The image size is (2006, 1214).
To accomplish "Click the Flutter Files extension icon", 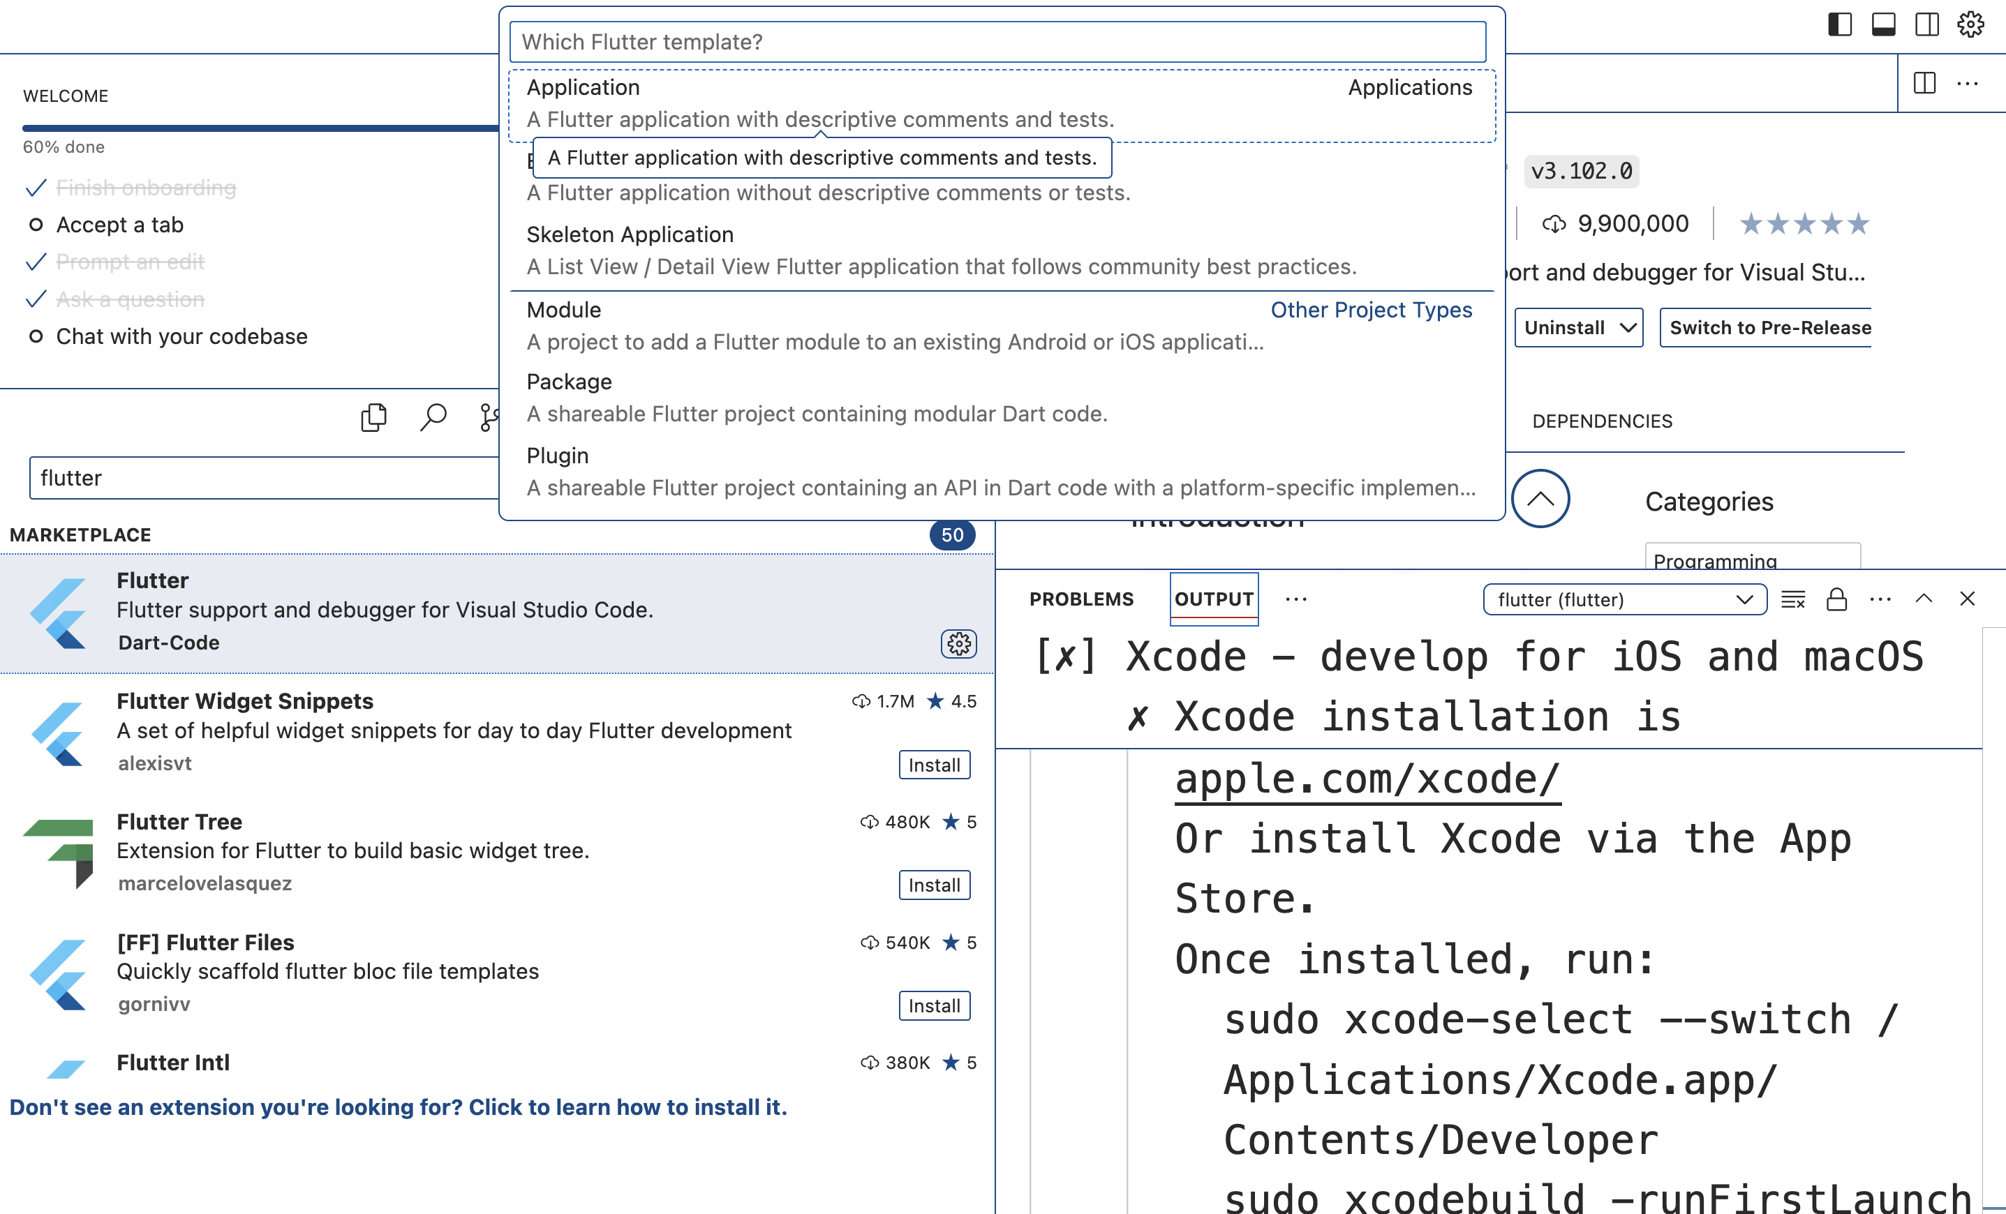I will (59, 975).
